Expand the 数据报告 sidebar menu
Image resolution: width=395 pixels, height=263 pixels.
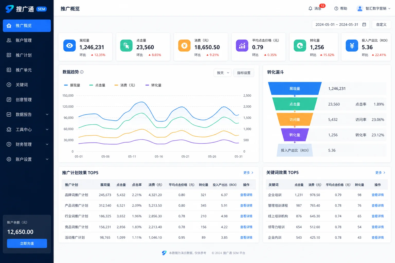click(x=27, y=115)
